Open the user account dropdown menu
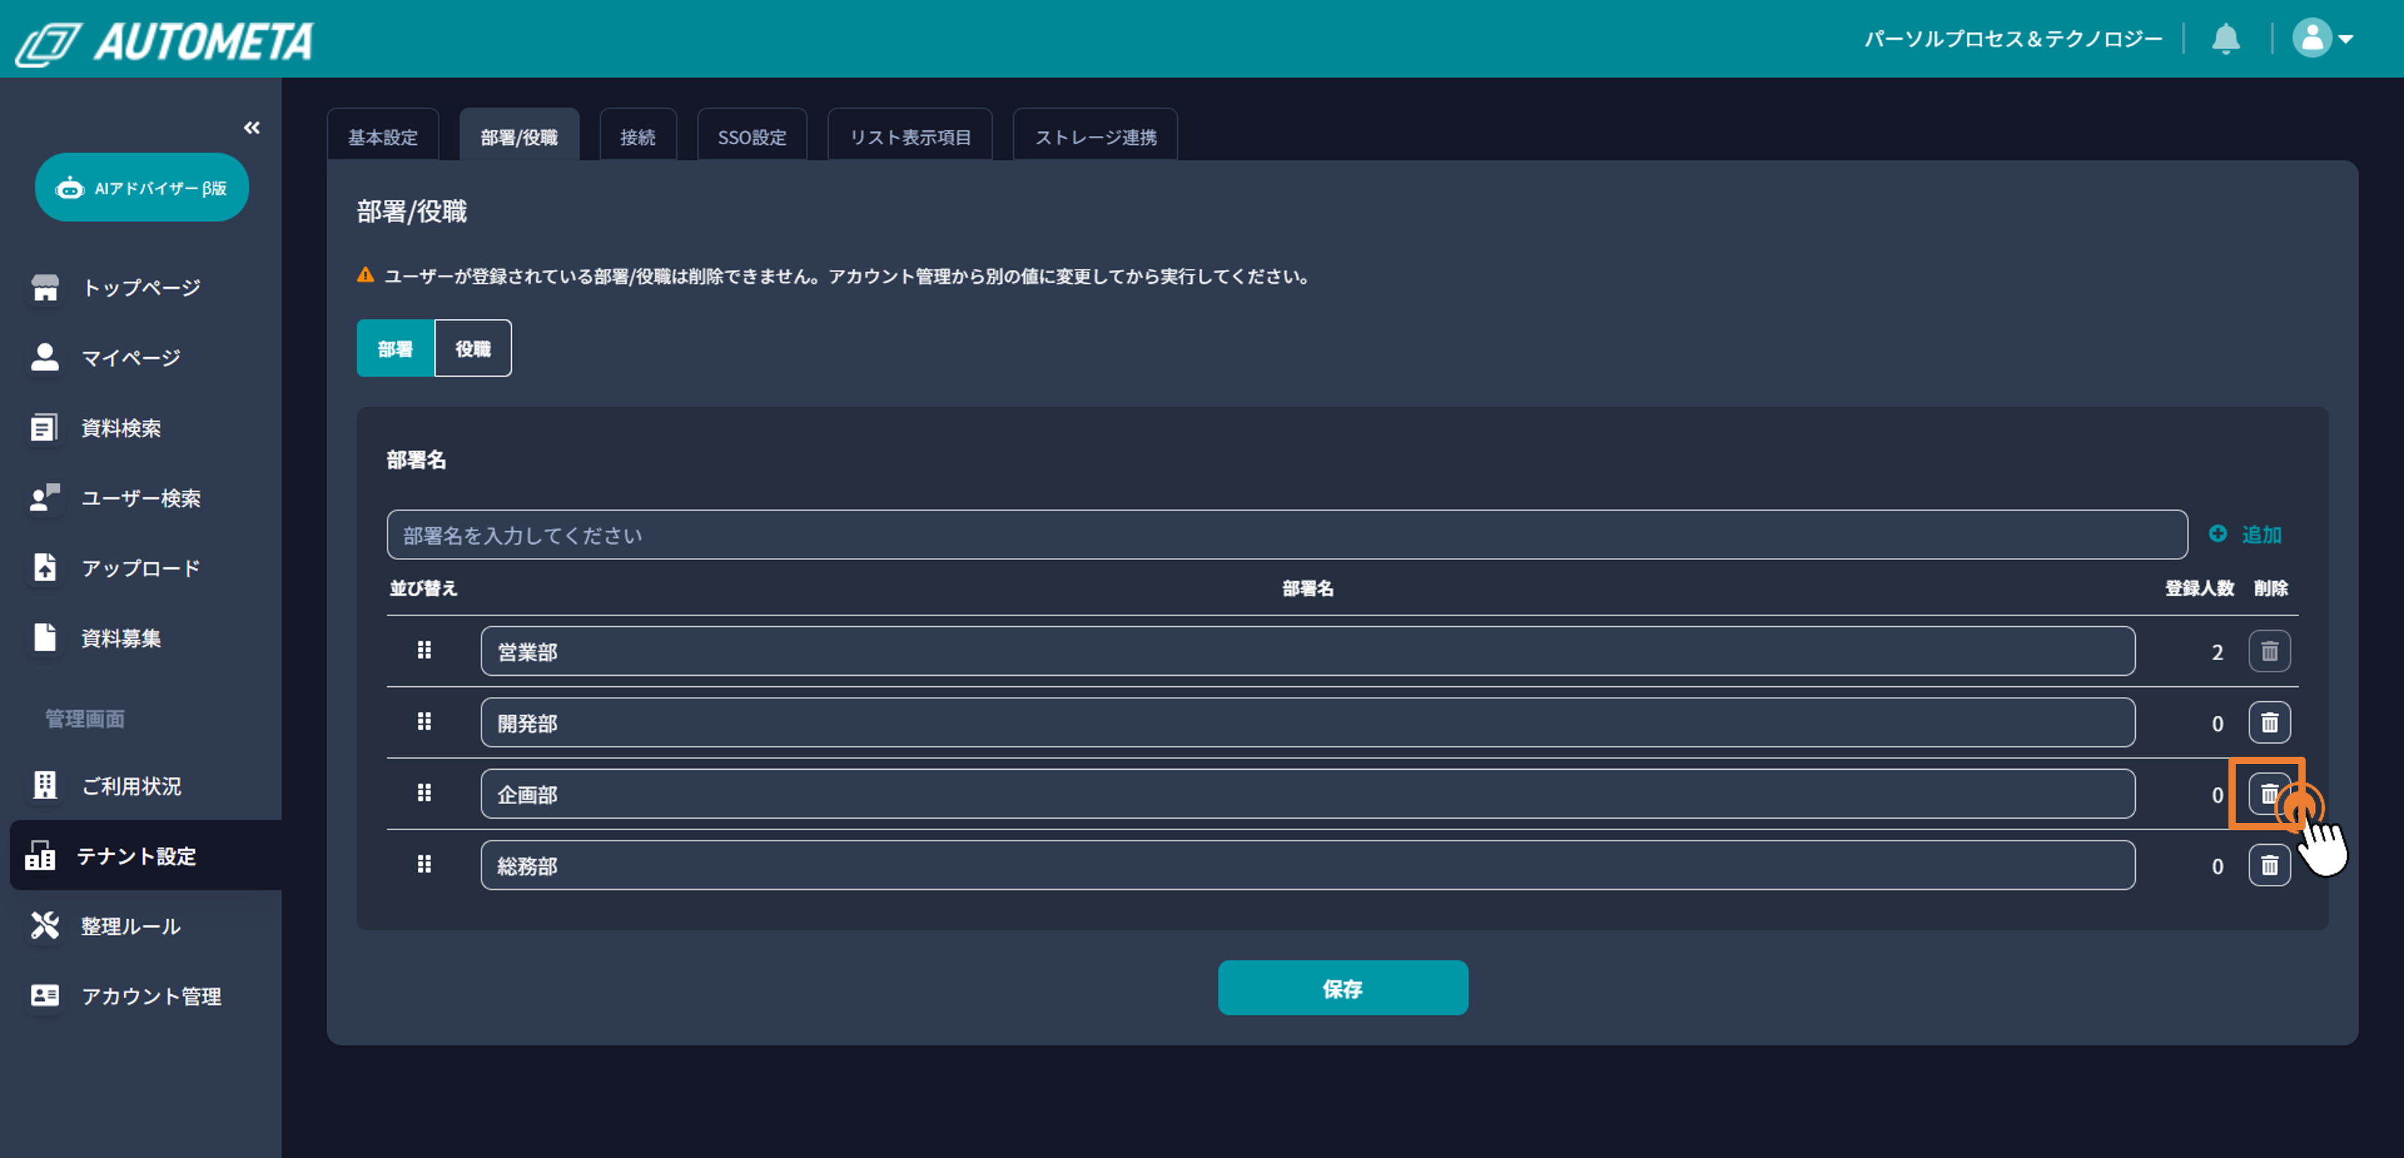2404x1158 pixels. point(2323,39)
